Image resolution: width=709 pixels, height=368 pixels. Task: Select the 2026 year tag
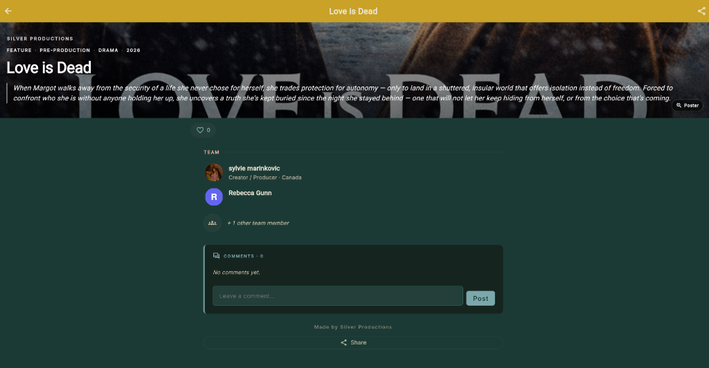[x=134, y=50]
